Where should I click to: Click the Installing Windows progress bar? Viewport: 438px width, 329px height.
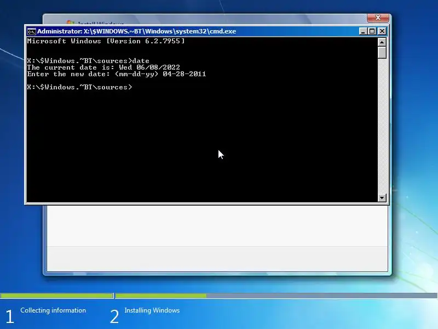(276, 296)
